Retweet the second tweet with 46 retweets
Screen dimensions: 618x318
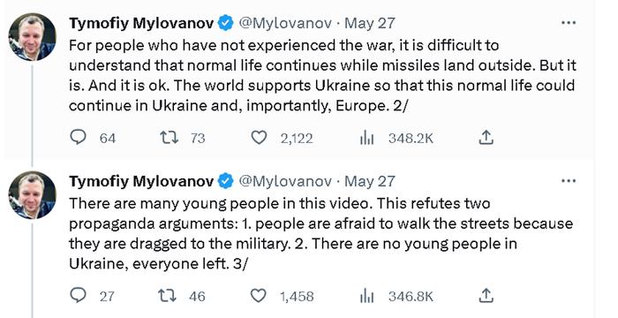[169, 296]
